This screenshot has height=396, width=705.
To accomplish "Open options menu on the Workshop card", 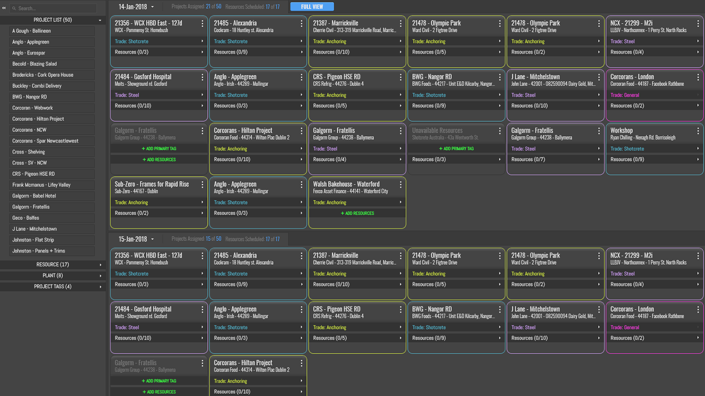I will pyautogui.click(x=698, y=131).
